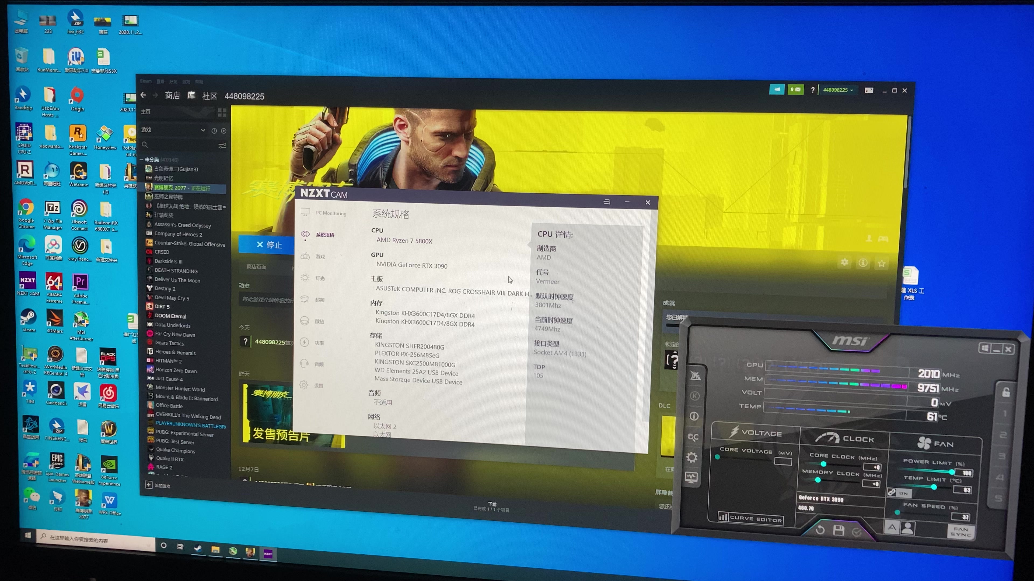Toggle power and temp limit link ON
1034x581 pixels.
[899, 493]
